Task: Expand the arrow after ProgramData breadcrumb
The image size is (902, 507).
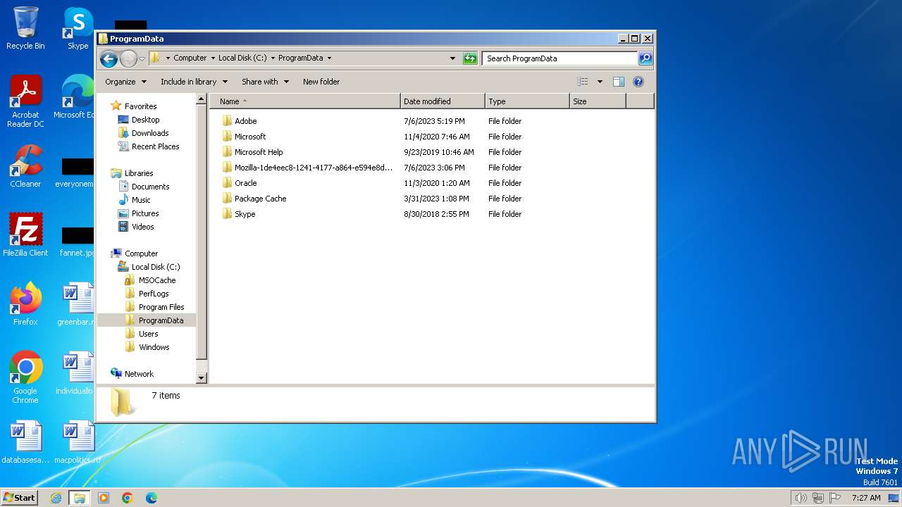Action: tap(329, 58)
